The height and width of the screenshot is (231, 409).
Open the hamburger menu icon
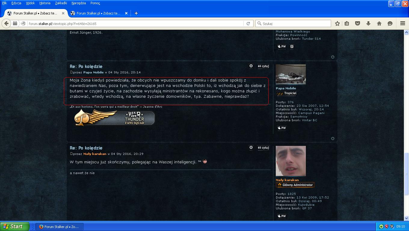pos(403,23)
